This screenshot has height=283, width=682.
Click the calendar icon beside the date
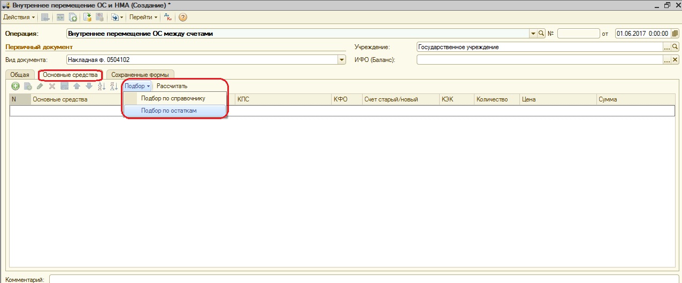tap(675, 33)
